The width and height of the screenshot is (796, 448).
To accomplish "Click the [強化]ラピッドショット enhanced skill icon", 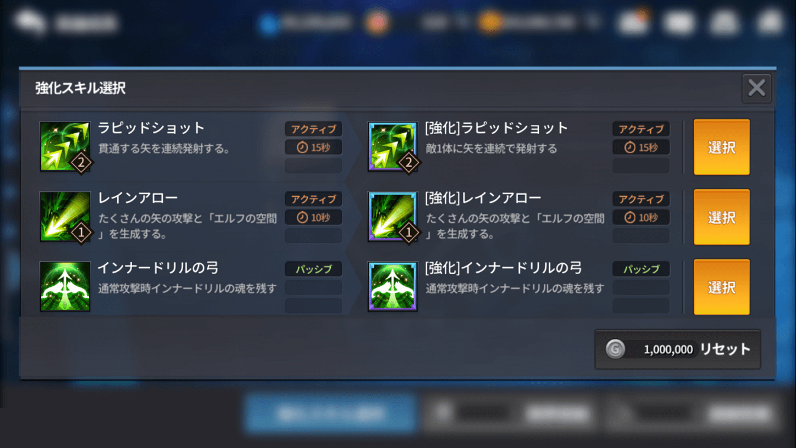I will tap(392, 147).
